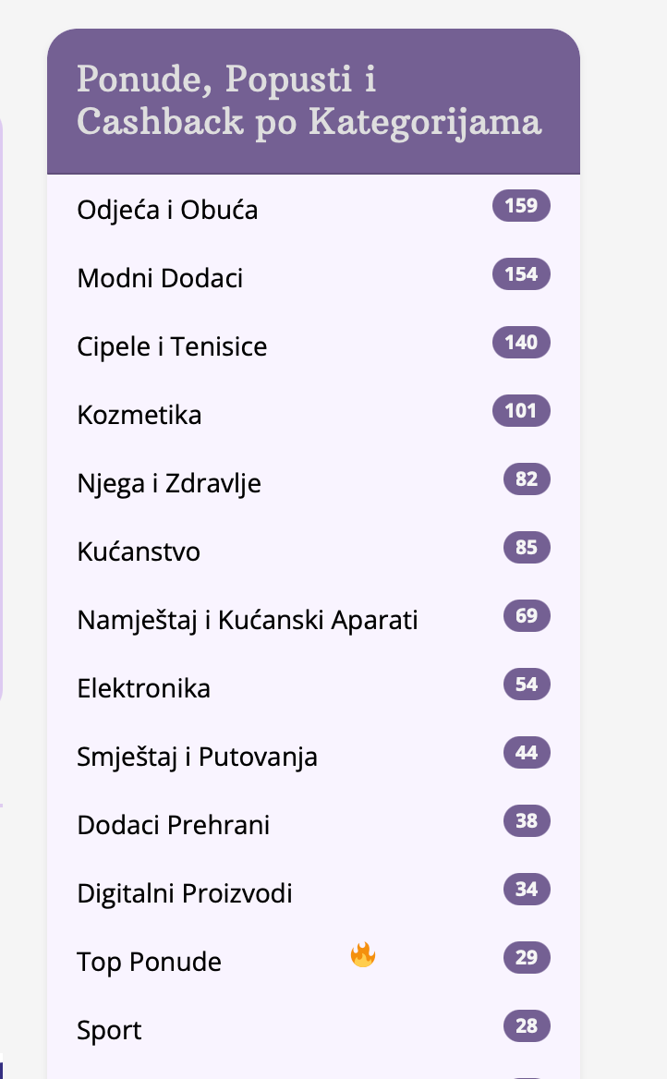Image resolution: width=667 pixels, height=1079 pixels.
Task: Choose the Njega i Zdravlje category
Action: 169,483
